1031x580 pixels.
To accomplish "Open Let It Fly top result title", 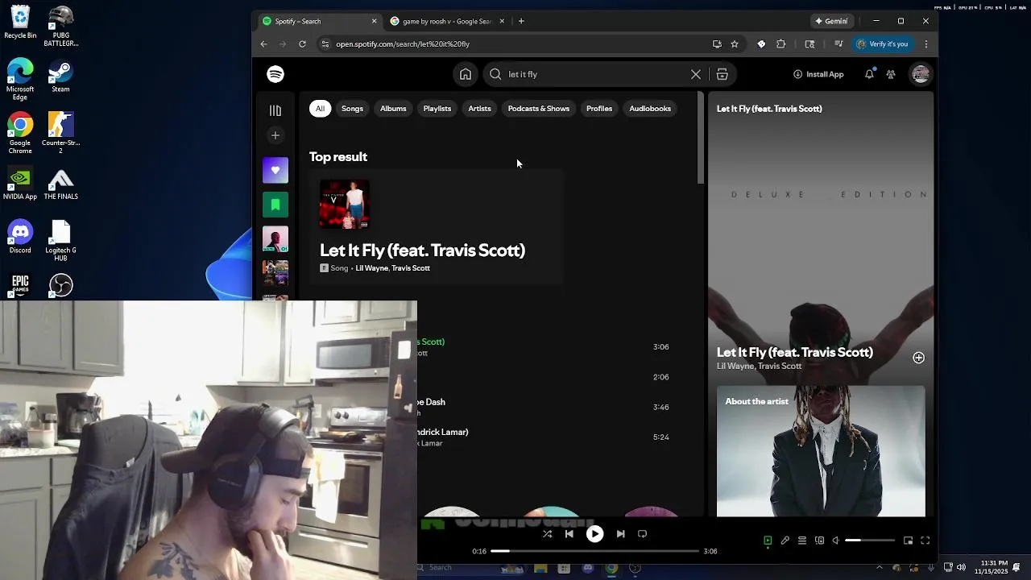I will [x=422, y=251].
